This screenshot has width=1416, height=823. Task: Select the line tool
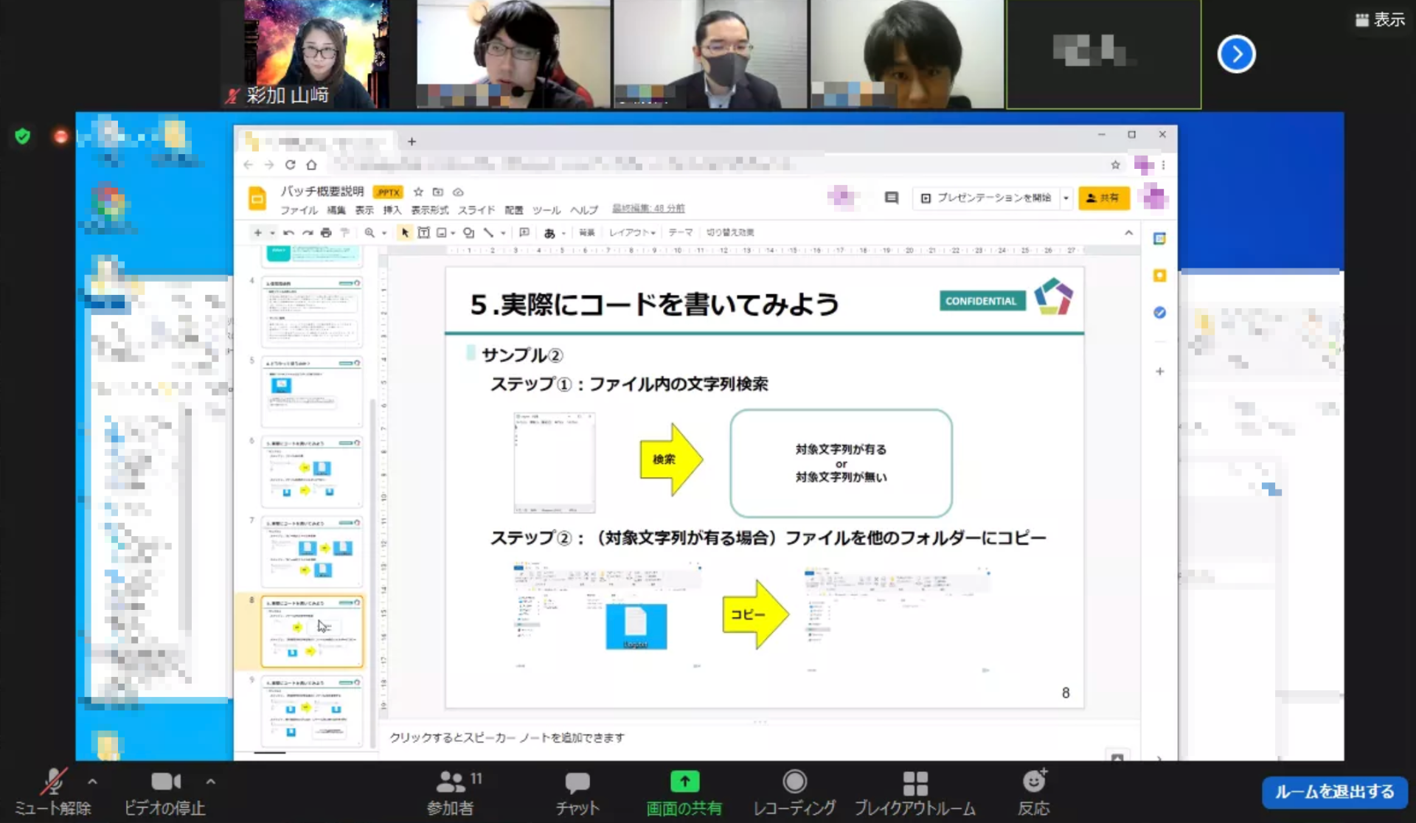[488, 232]
